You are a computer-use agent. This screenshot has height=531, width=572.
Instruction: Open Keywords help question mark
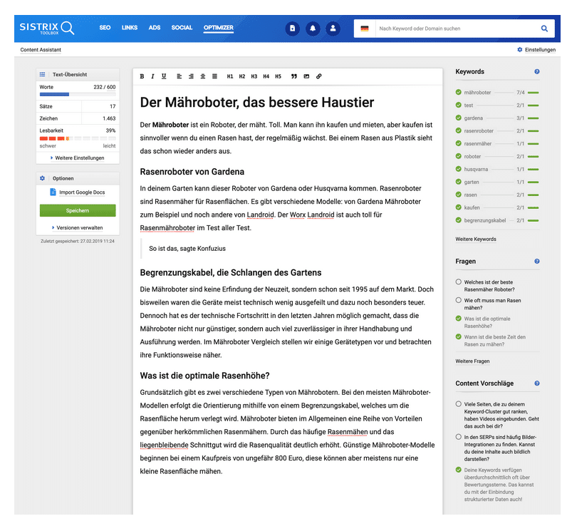pos(537,71)
